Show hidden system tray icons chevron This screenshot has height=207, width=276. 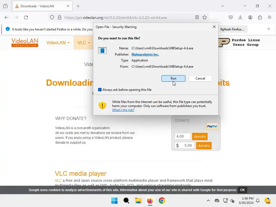pos(208,201)
